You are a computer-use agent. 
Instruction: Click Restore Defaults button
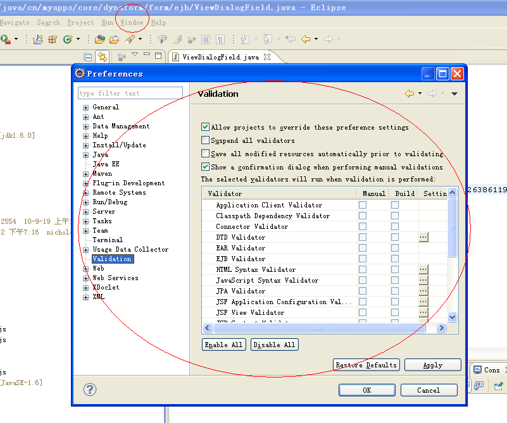coord(366,365)
